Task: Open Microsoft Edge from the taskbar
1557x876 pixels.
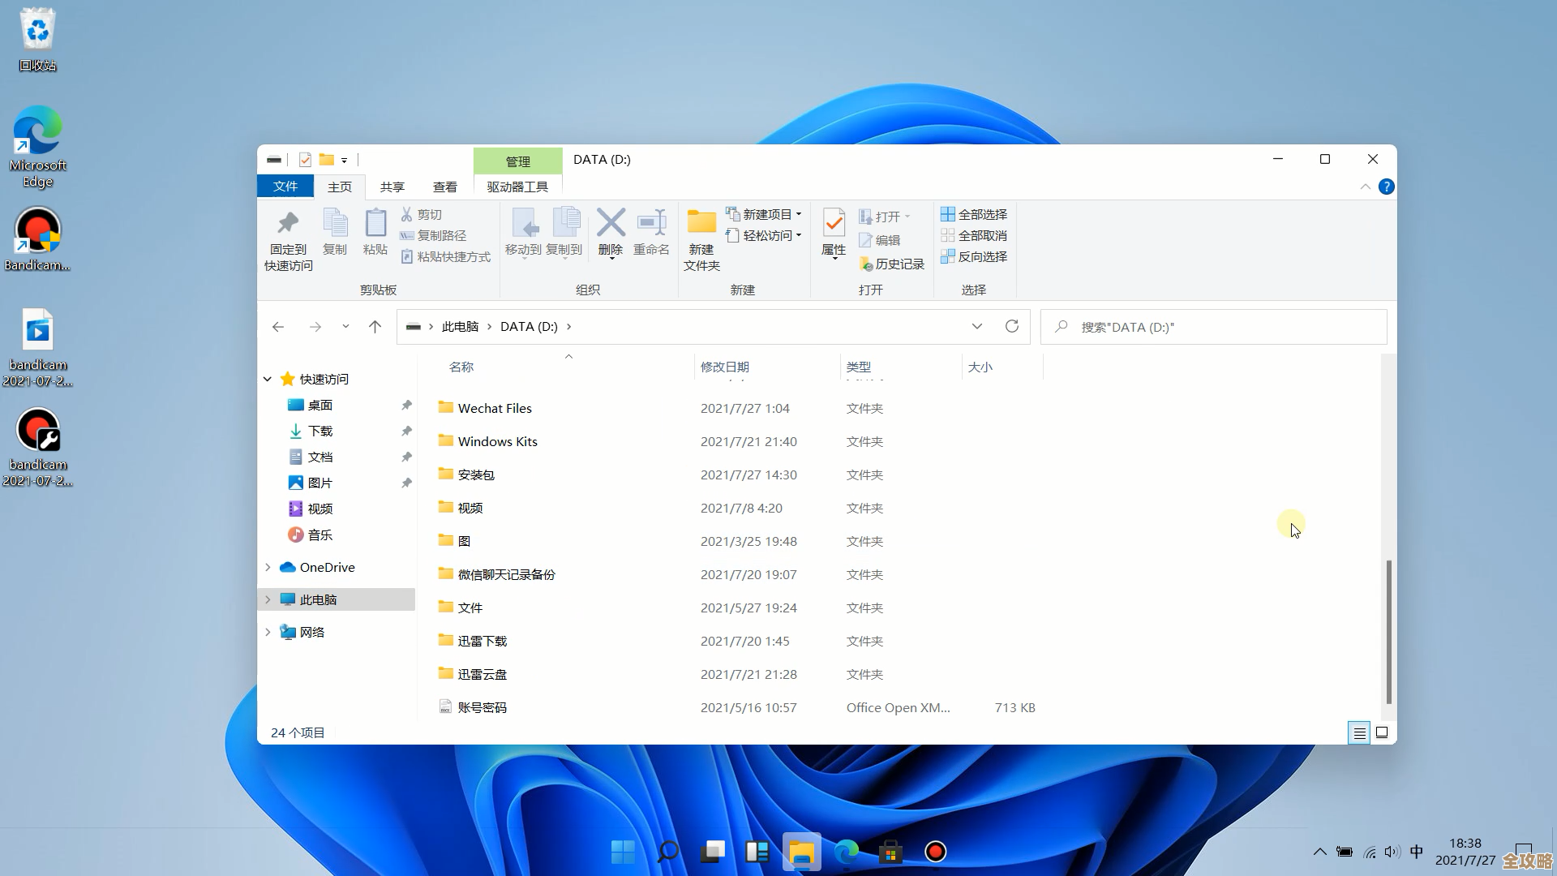Action: click(847, 852)
